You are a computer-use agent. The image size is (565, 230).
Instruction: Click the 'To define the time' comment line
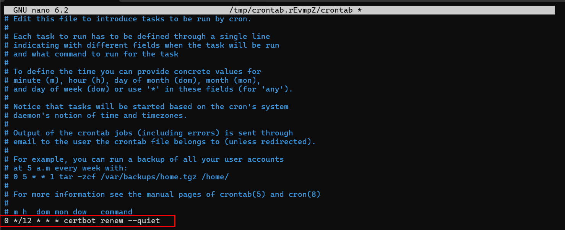tap(137, 72)
